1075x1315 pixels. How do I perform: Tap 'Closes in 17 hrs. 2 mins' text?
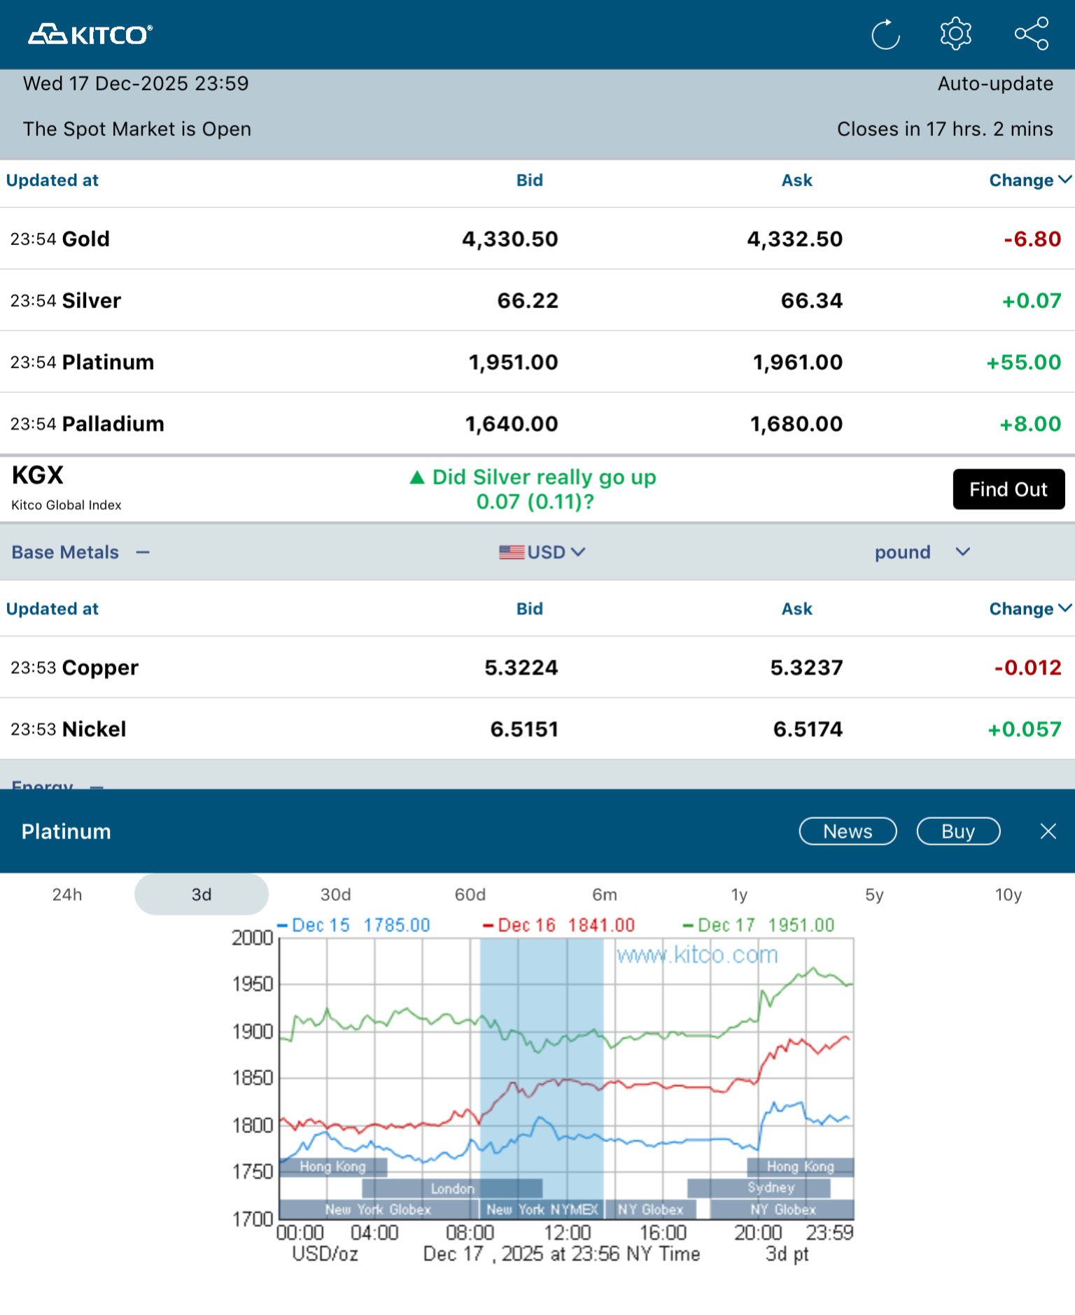click(x=945, y=129)
